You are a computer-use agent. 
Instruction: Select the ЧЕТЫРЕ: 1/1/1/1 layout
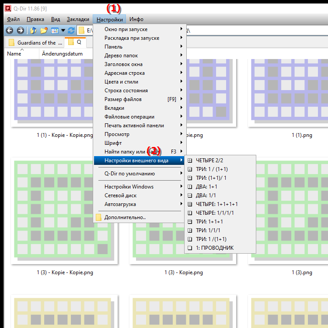220,213
